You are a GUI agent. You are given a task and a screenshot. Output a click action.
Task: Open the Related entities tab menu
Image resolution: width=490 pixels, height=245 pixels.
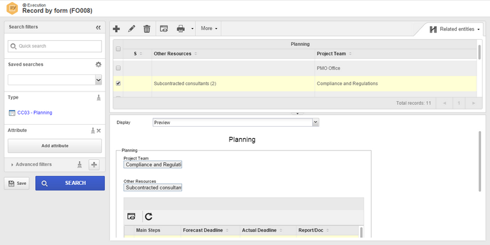(x=454, y=29)
